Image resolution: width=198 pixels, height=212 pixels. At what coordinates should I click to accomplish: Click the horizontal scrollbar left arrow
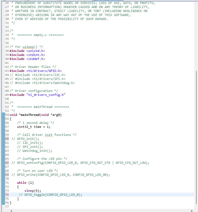pos(11,211)
